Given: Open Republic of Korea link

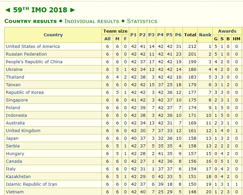Looking at the screenshot, I should [25, 93].
